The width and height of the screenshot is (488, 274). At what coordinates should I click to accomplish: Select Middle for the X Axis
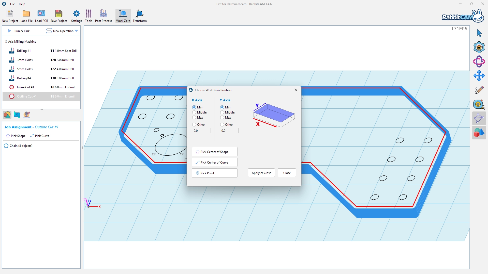tap(194, 112)
